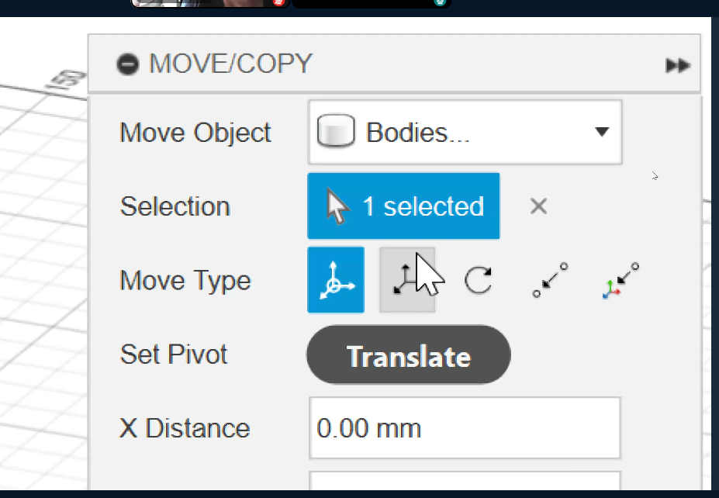Viewport: 719px width, 498px height.
Task: Click the Translate tooltip label
Action: (408, 355)
